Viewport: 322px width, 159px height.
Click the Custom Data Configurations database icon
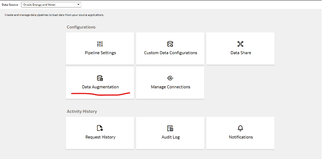[x=170, y=44]
